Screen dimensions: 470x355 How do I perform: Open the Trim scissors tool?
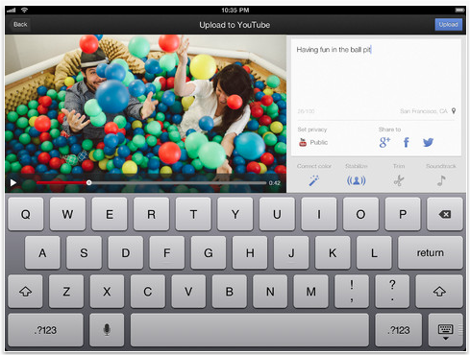pos(399,180)
